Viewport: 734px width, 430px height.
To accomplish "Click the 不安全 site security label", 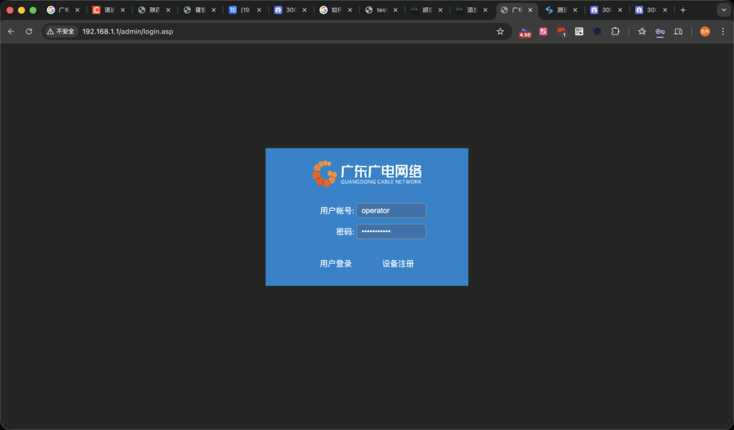I will [61, 32].
